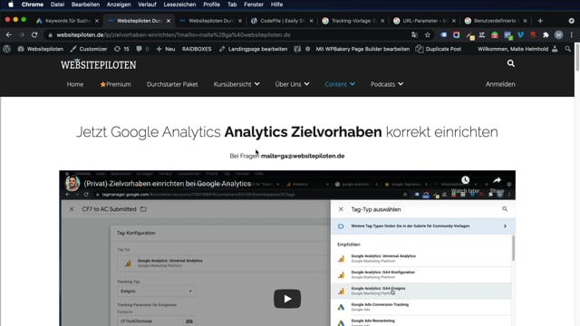Open the Premium navigation link
This screenshot has height=326, width=580.
(x=115, y=84)
